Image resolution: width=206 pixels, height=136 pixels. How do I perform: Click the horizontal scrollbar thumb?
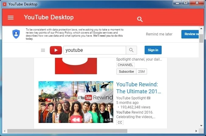coord(67,131)
